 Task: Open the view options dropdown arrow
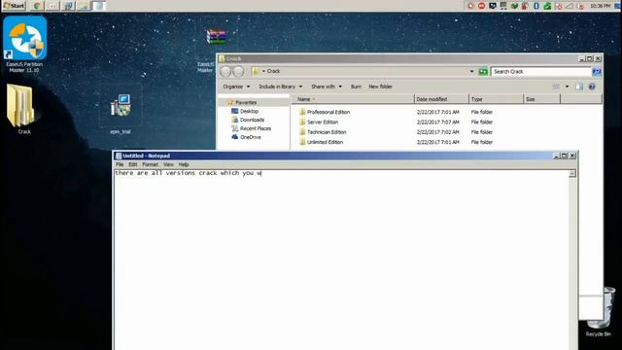(567, 87)
